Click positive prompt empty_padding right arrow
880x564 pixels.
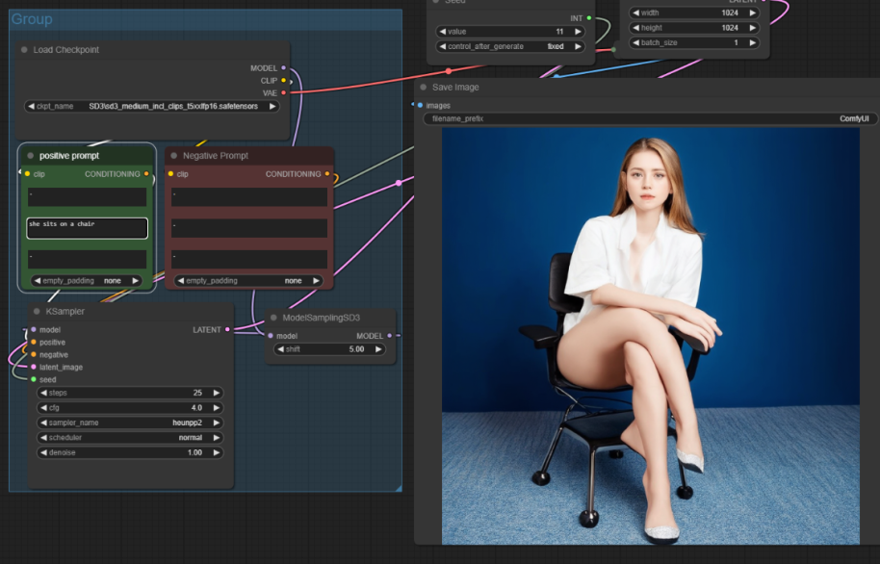tap(135, 281)
